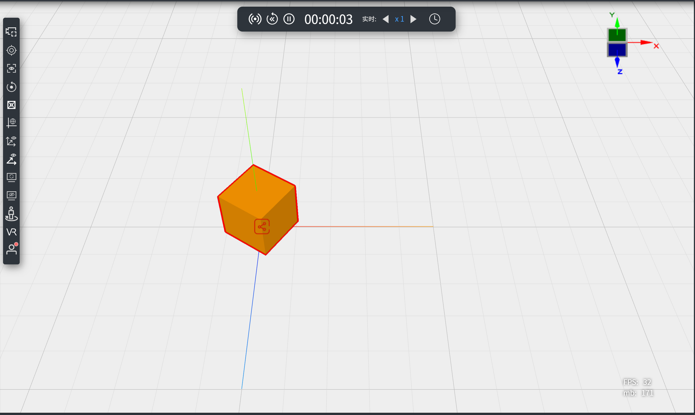Click the box selection tool icon
The image size is (695, 415).
[x=11, y=32]
